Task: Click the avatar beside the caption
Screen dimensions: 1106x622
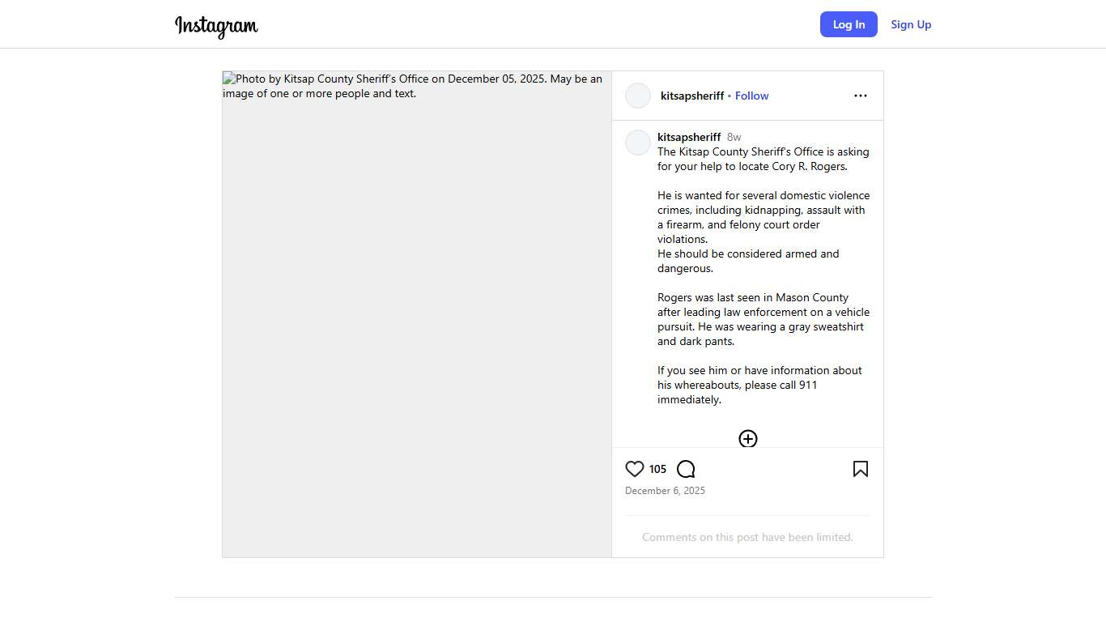Action: 638,143
